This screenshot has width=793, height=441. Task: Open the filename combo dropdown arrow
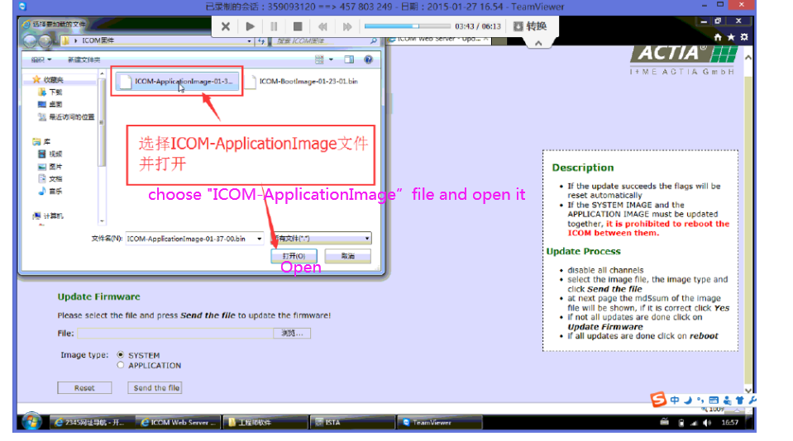click(x=259, y=239)
